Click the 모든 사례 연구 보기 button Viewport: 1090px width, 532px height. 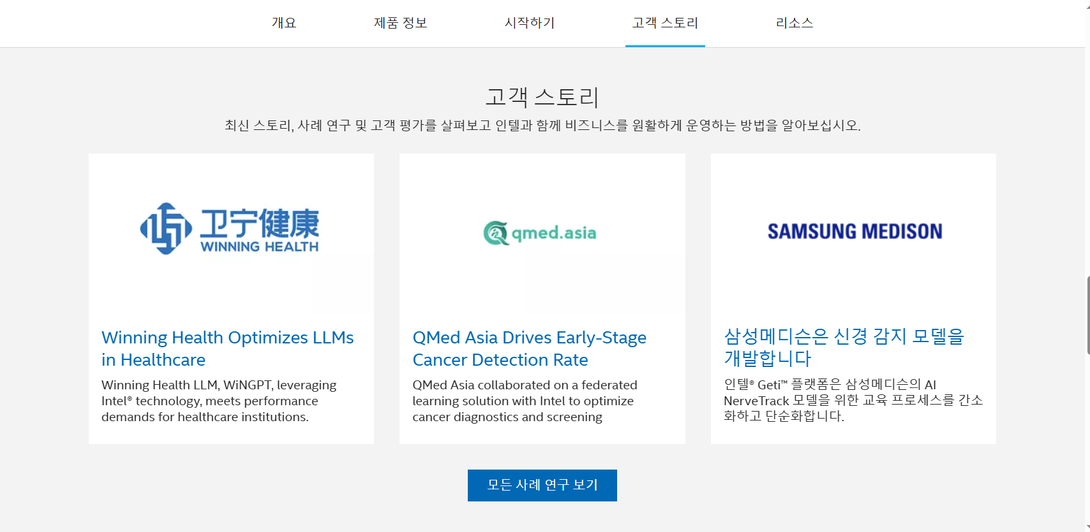[x=542, y=485]
